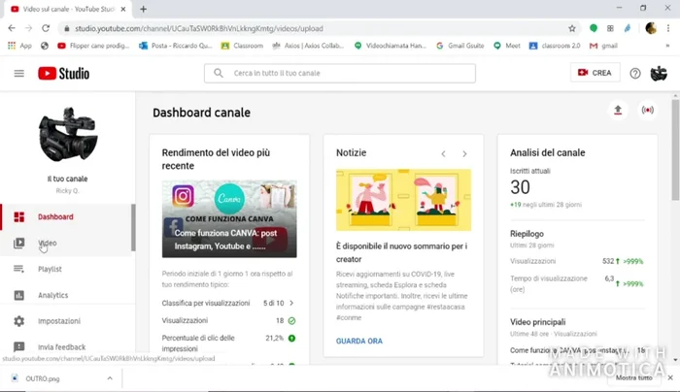Expand Classifica per visualizzazioni chevron

coord(291,303)
